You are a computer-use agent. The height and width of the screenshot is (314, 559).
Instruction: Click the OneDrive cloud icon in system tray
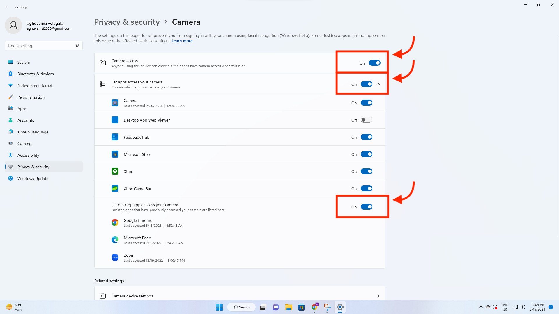(x=488, y=307)
